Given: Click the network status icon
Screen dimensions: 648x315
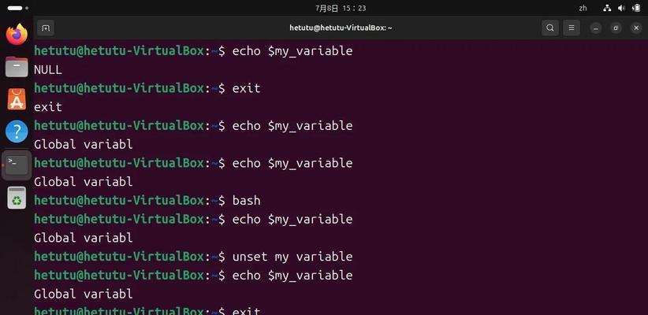Looking at the screenshot, I should pyautogui.click(x=607, y=8).
